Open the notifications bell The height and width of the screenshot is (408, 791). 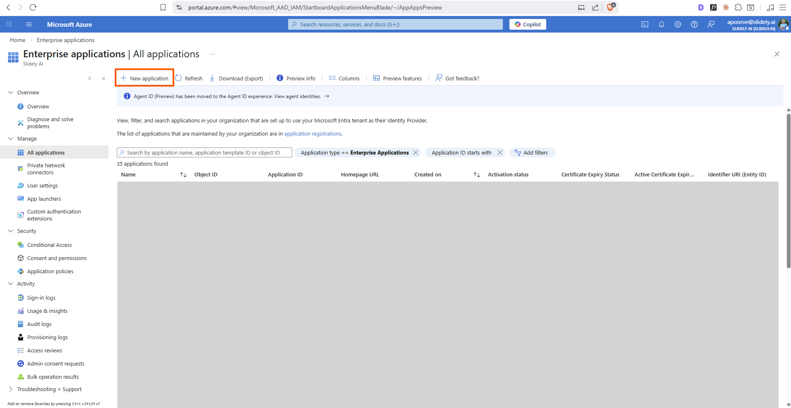(661, 24)
